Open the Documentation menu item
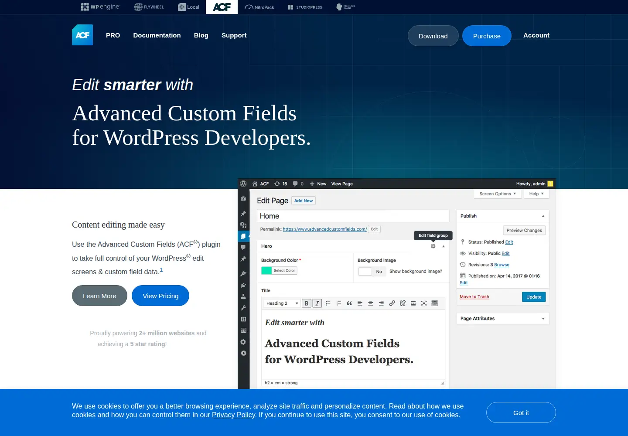628x436 pixels. [x=157, y=35]
